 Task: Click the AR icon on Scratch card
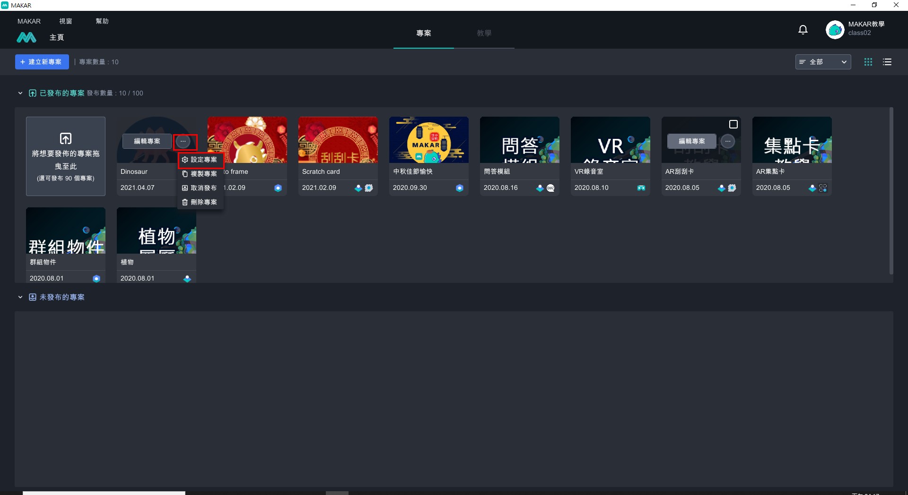358,188
